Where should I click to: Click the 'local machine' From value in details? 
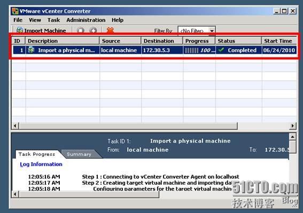(x=147, y=149)
